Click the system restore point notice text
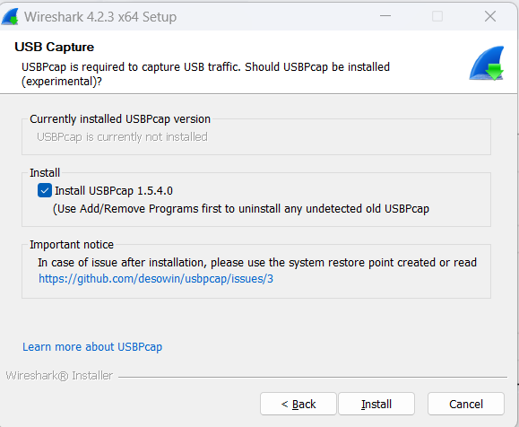The image size is (519, 427). pos(257,262)
